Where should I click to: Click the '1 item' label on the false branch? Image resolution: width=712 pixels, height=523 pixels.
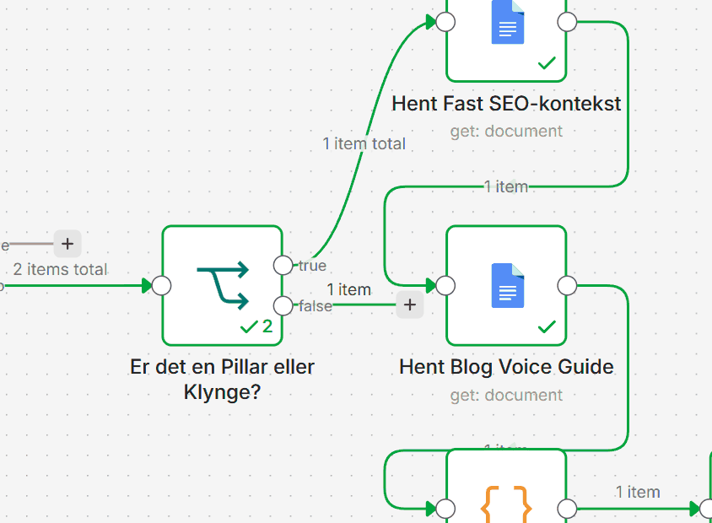(x=349, y=289)
